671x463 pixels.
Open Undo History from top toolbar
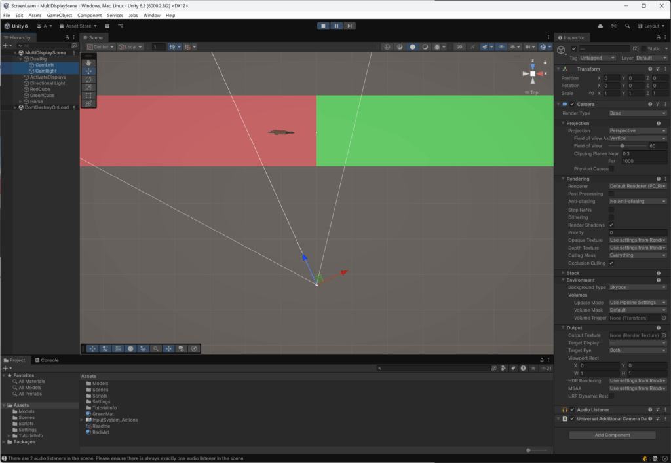tap(613, 26)
